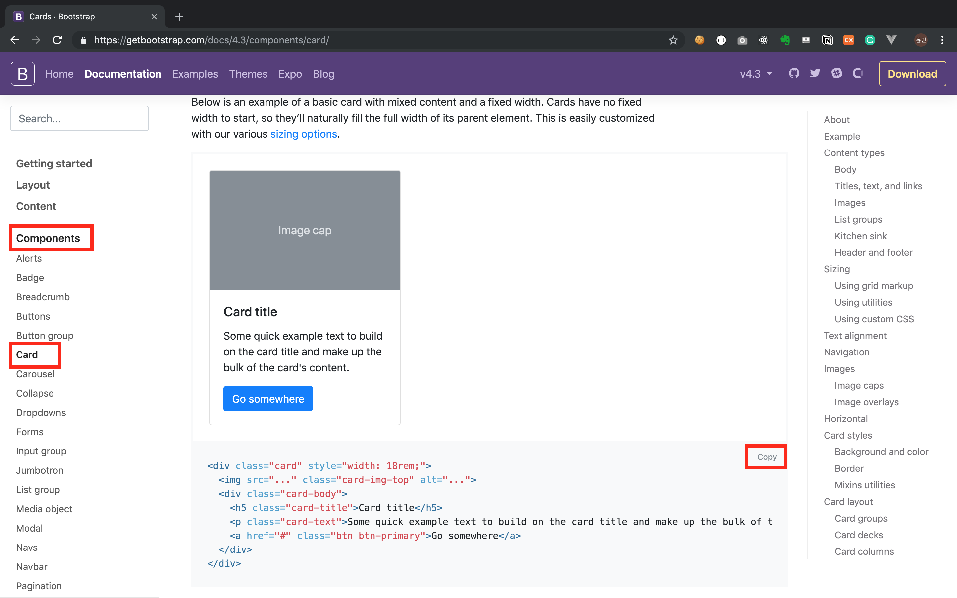This screenshot has width=957, height=598.
Task: Click the Grammarly extension icon
Action: click(870, 40)
